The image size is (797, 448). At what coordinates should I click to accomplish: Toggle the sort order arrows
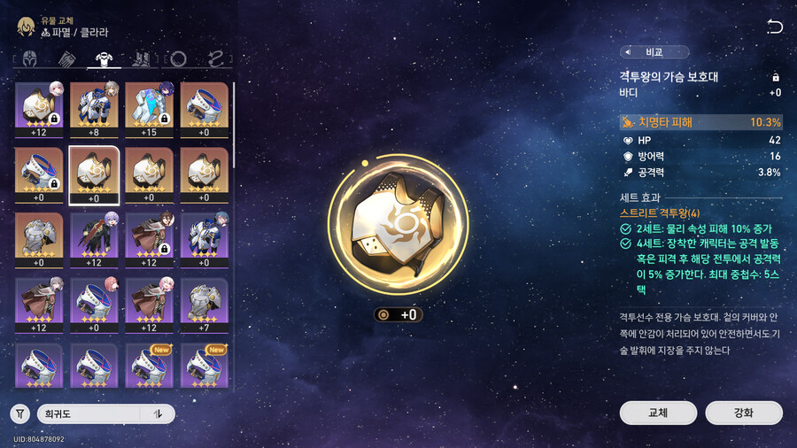click(x=159, y=414)
